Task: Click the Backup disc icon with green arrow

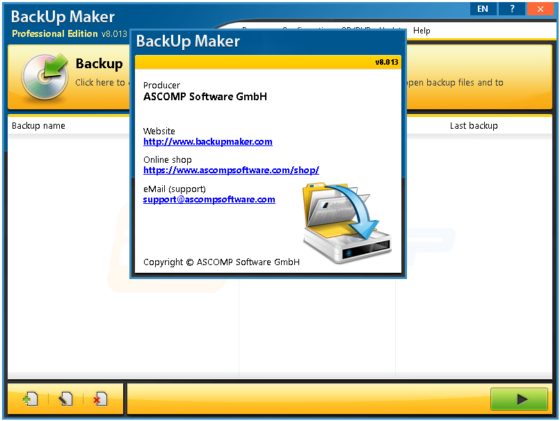Action: coord(45,76)
